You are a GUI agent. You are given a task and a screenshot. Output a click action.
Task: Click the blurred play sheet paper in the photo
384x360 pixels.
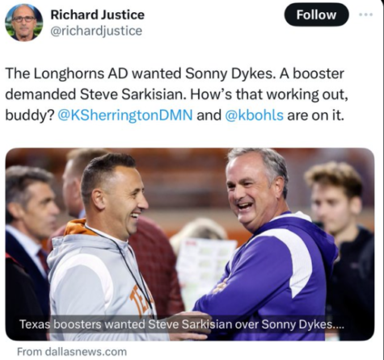click(205, 269)
